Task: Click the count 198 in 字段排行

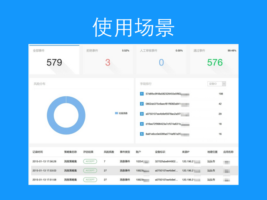Action: [x=221, y=94]
